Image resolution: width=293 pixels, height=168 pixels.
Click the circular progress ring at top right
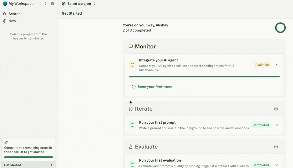280,28
